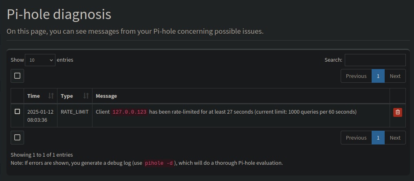Select page 1 in bottom pagination
Viewport: 414px width, 181px height.
[378, 138]
